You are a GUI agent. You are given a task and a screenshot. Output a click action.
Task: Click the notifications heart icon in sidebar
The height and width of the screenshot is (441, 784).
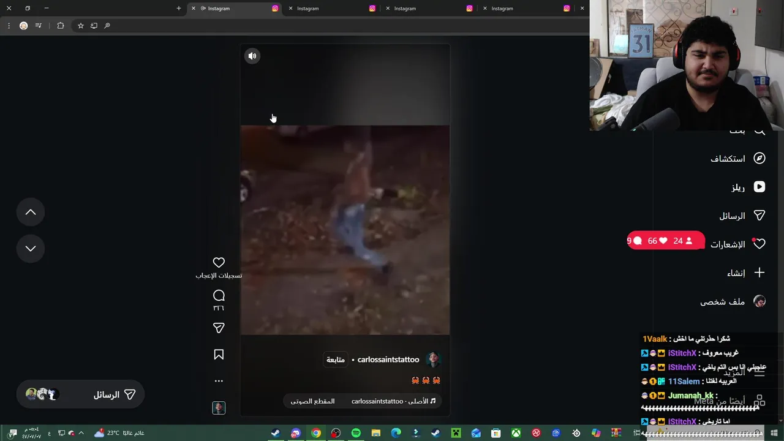(759, 244)
